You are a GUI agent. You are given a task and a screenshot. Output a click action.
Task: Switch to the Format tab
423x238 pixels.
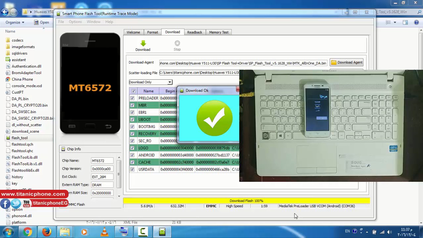coord(153,32)
